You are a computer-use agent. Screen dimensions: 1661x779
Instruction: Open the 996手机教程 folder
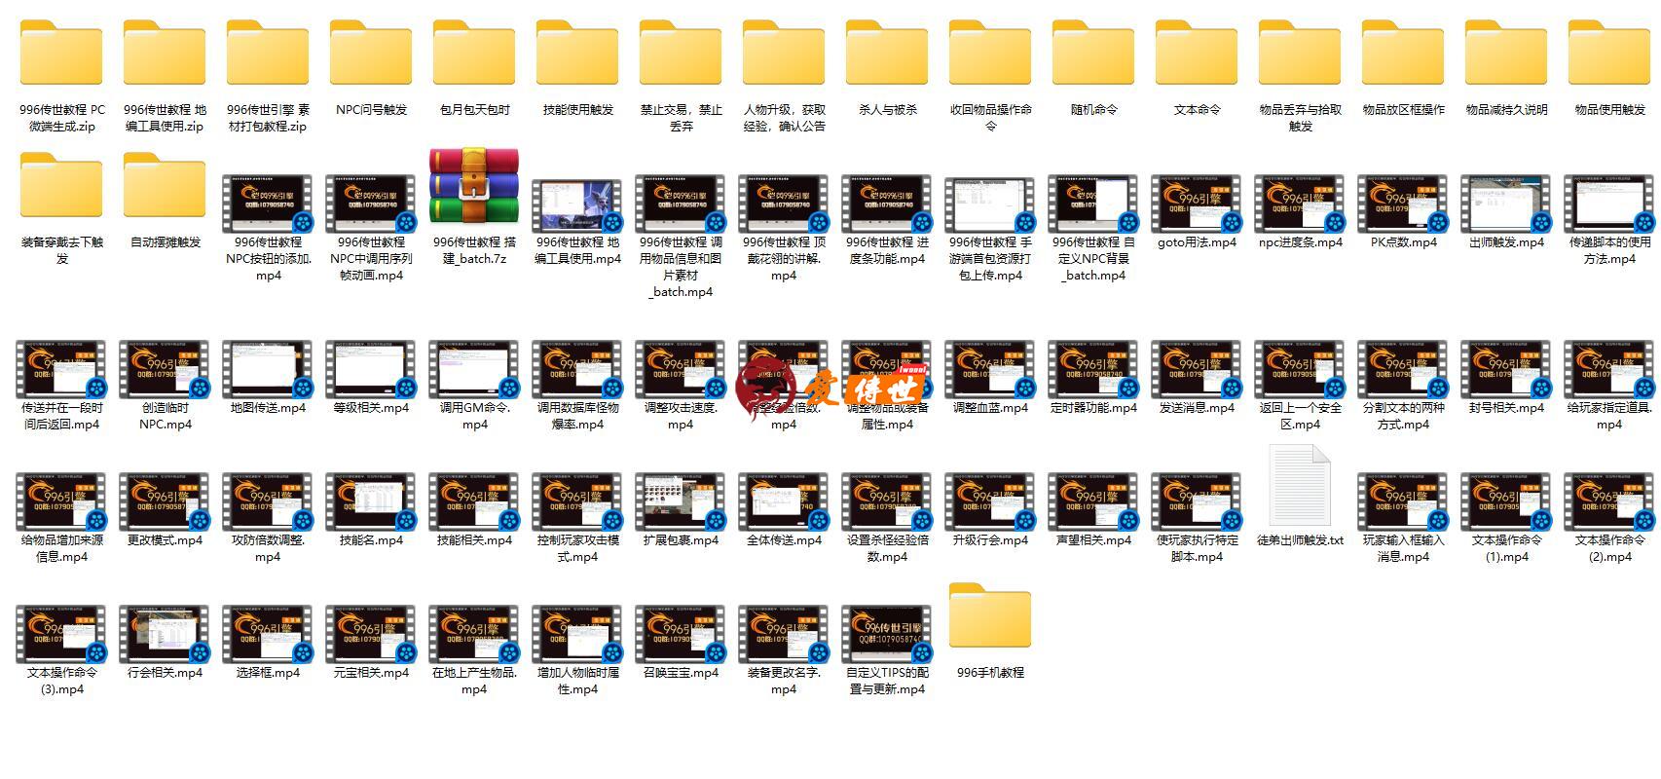click(990, 618)
